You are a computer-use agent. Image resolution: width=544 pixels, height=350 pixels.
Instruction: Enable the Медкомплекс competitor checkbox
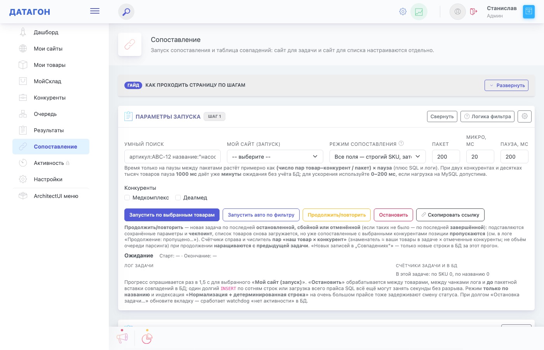tap(127, 198)
